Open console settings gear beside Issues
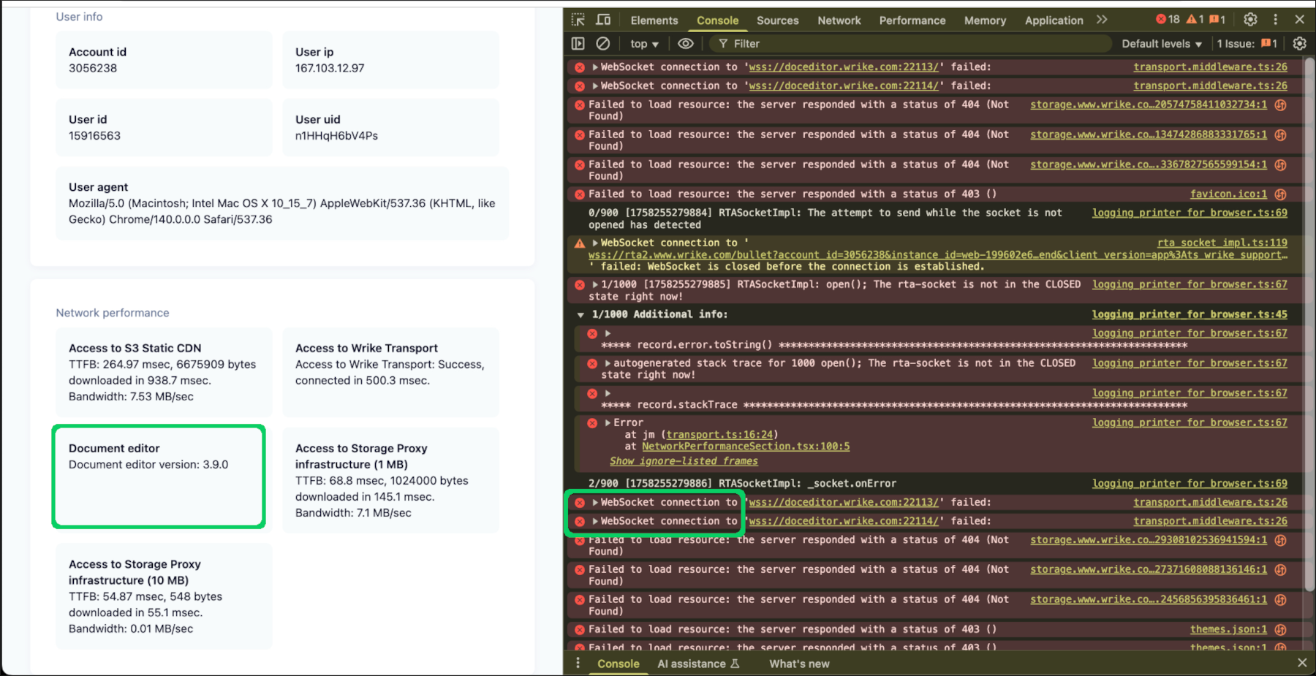Image resolution: width=1316 pixels, height=676 pixels. click(1299, 44)
